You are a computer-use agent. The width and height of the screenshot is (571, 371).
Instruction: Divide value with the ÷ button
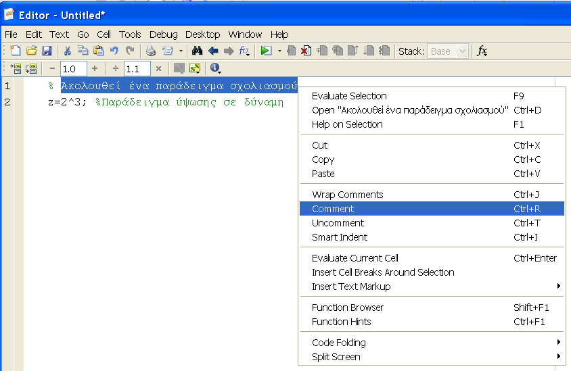point(116,68)
